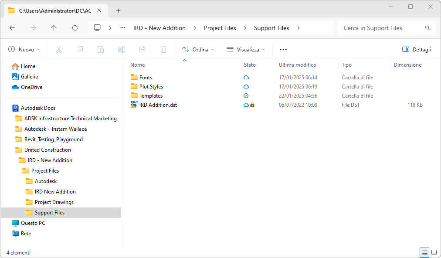
Task: Click the Cut scissors icon
Action: pyautogui.click(x=59, y=49)
